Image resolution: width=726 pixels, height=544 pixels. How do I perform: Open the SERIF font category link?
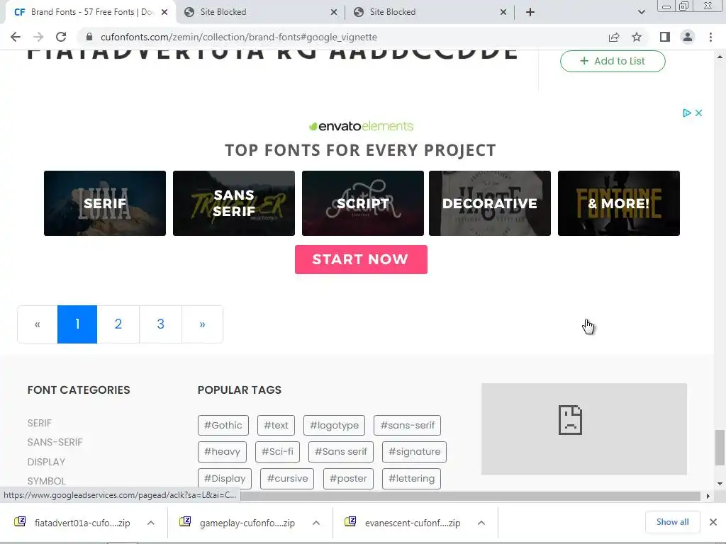[x=40, y=424]
